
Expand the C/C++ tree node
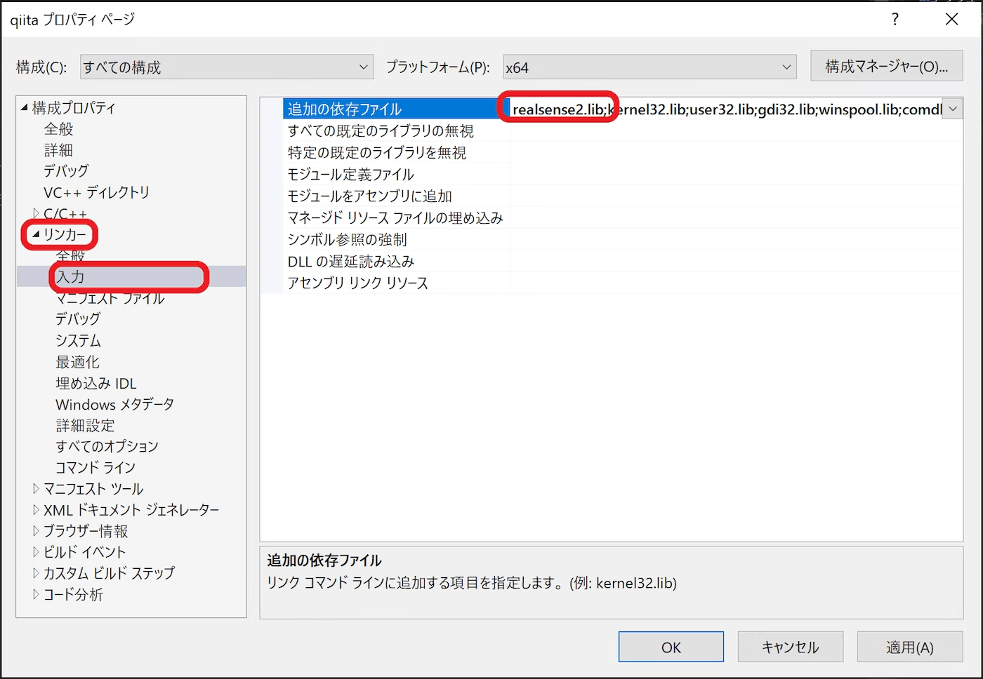tap(35, 213)
